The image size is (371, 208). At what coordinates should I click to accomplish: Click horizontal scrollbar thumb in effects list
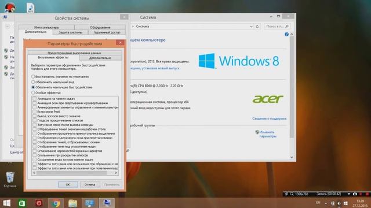[x=72, y=173]
